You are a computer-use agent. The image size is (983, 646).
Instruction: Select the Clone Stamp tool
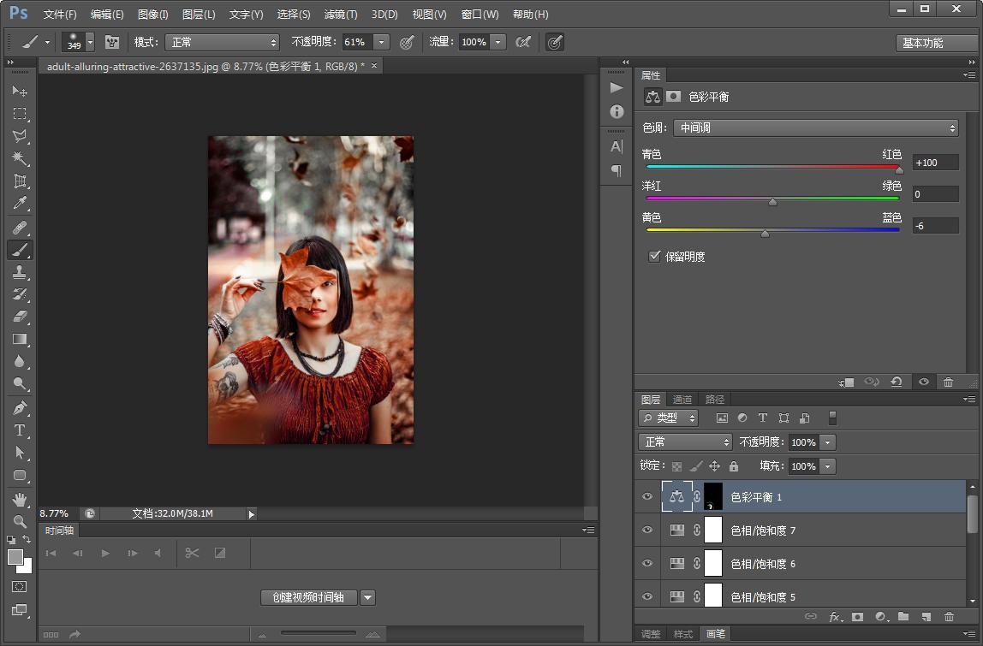(x=20, y=272)
